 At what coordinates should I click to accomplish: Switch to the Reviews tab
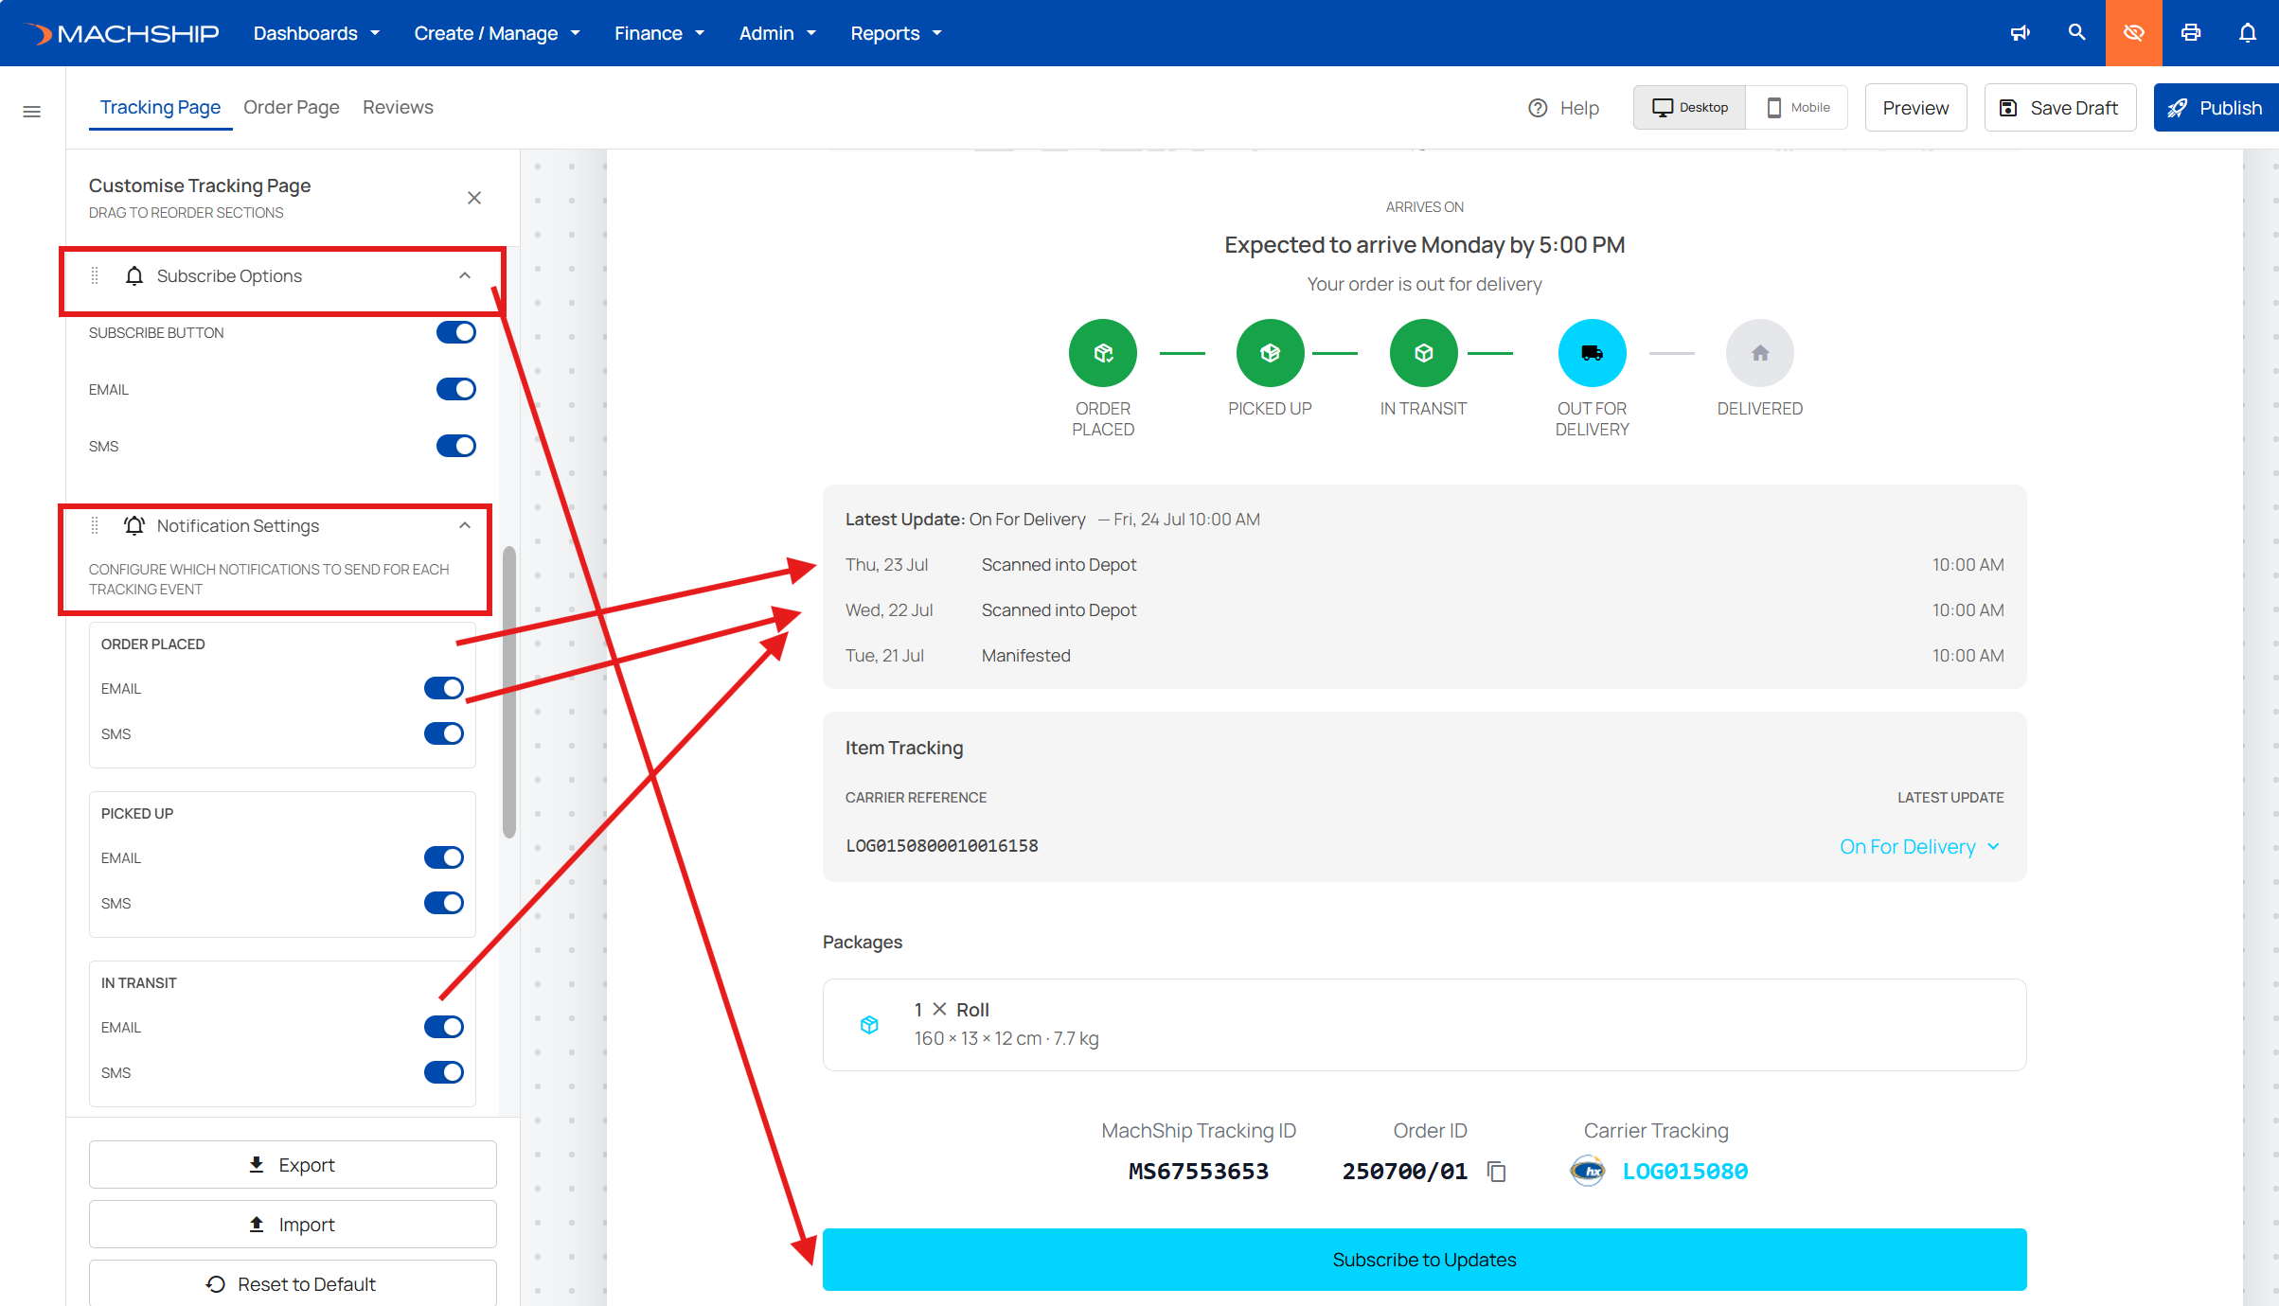click(398, 108)
